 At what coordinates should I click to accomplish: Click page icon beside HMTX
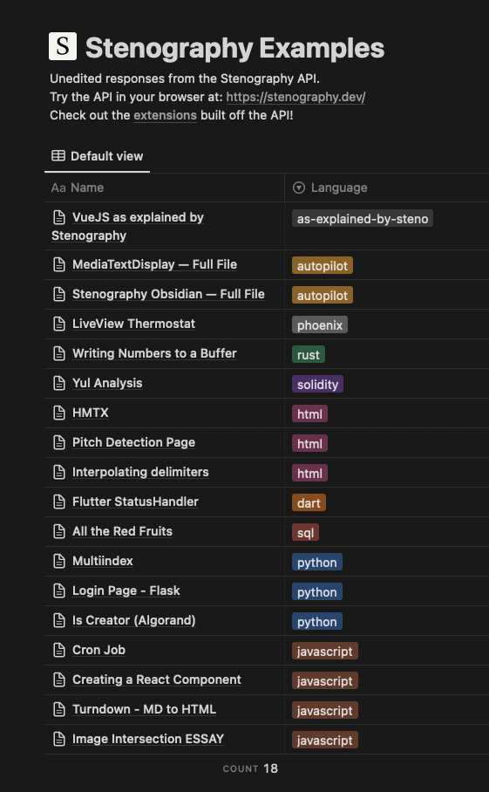click(x=59, y=413)
